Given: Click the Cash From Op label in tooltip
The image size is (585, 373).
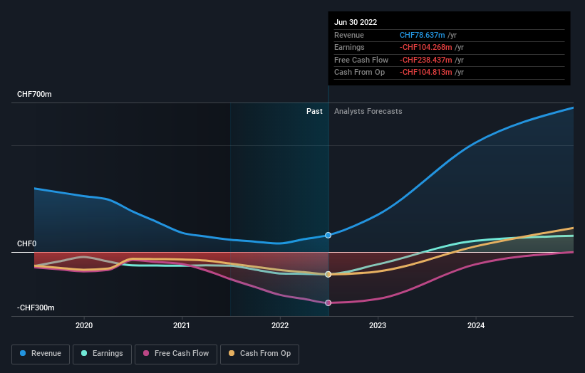Looking at the screenshot, I should [359, 73].
